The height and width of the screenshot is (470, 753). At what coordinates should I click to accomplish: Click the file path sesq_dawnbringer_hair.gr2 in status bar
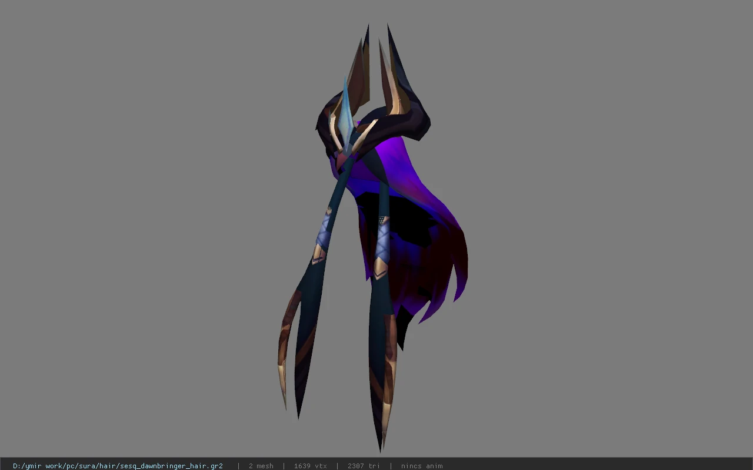click(118, 466)
